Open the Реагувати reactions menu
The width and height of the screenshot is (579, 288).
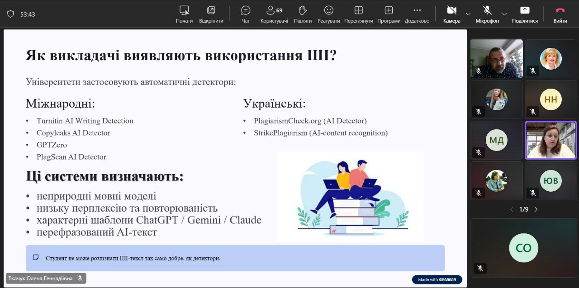pyautogui.click(x=328, y=14)
